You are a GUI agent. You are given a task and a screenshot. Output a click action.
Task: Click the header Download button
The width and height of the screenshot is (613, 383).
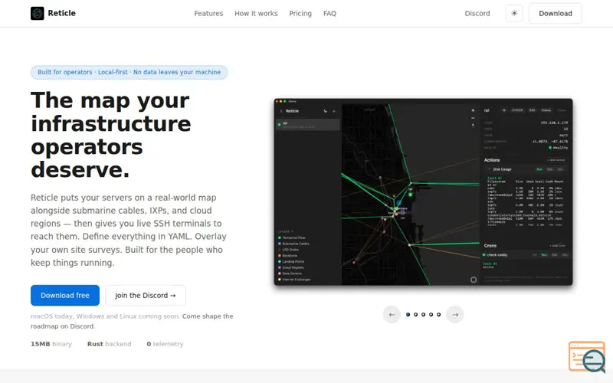coord(555,13)
